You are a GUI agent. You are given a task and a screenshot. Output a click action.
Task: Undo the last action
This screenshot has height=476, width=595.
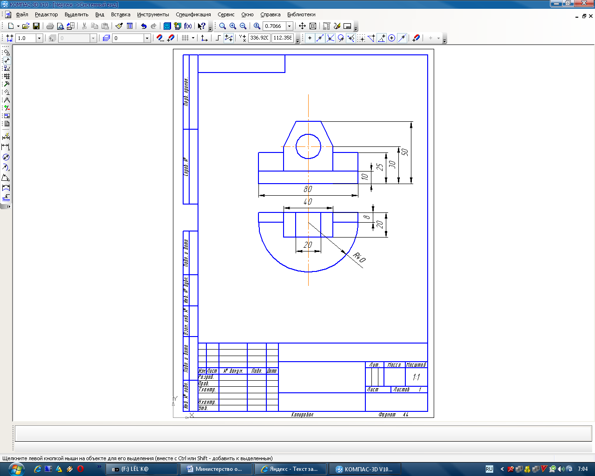(x=144, y=26)
